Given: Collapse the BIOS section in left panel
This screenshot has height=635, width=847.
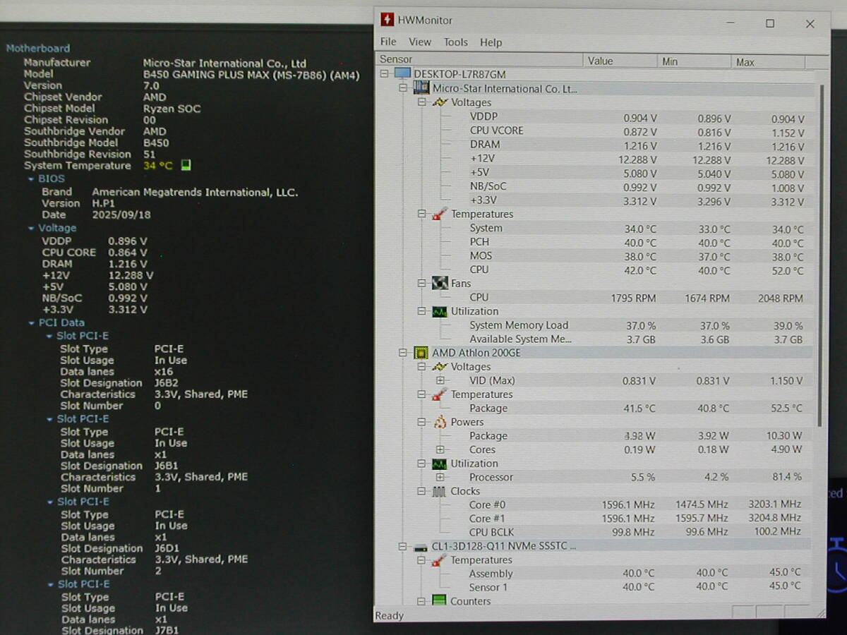Looking at the screenshot, I should (x=31, y=179).
